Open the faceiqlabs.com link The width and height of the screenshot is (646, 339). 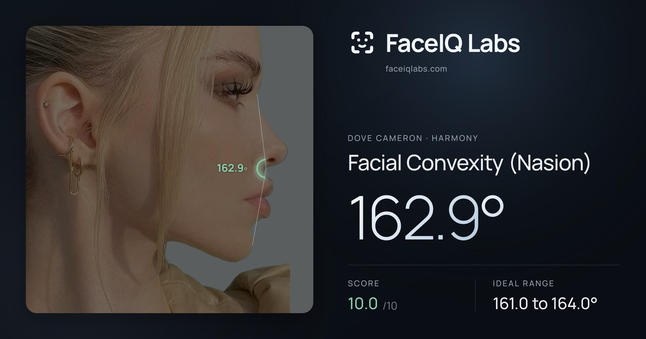point(416,69)
